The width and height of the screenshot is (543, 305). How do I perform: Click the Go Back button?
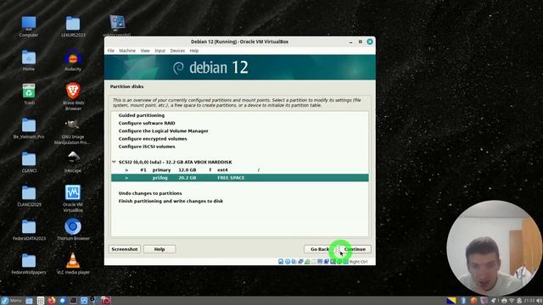point(320,249)
